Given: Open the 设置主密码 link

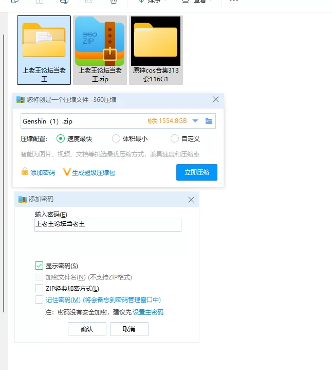Looking at the screenshot, I should tap(148, 312).
